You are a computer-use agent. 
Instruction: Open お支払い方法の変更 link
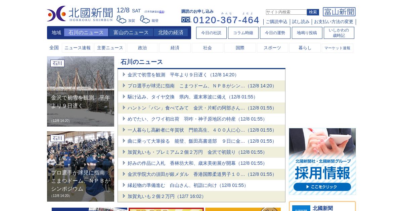tap(333, 22)
